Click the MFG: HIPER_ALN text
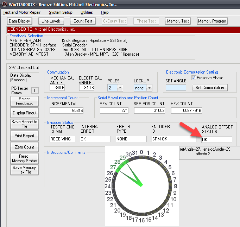 coord(25,40)
